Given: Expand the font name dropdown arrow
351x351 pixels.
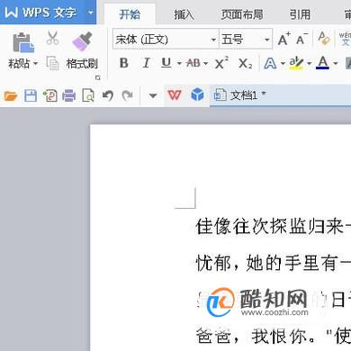Looking at the screenshot, I should tap(214, 40).
